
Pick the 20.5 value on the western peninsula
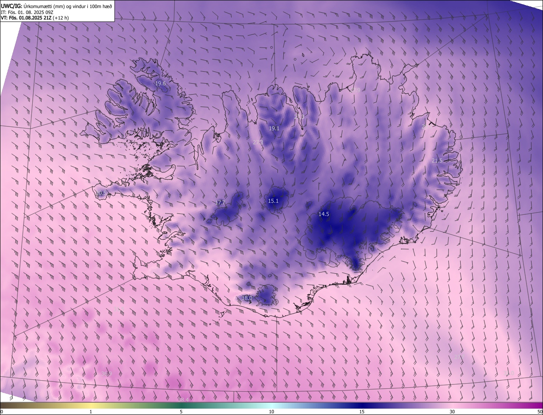(101, 193)
